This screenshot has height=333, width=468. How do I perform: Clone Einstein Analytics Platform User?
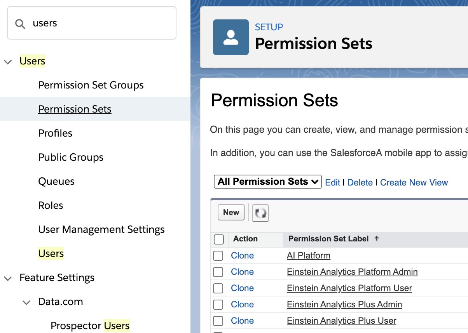pyautogui.click(x=242, y=288)
